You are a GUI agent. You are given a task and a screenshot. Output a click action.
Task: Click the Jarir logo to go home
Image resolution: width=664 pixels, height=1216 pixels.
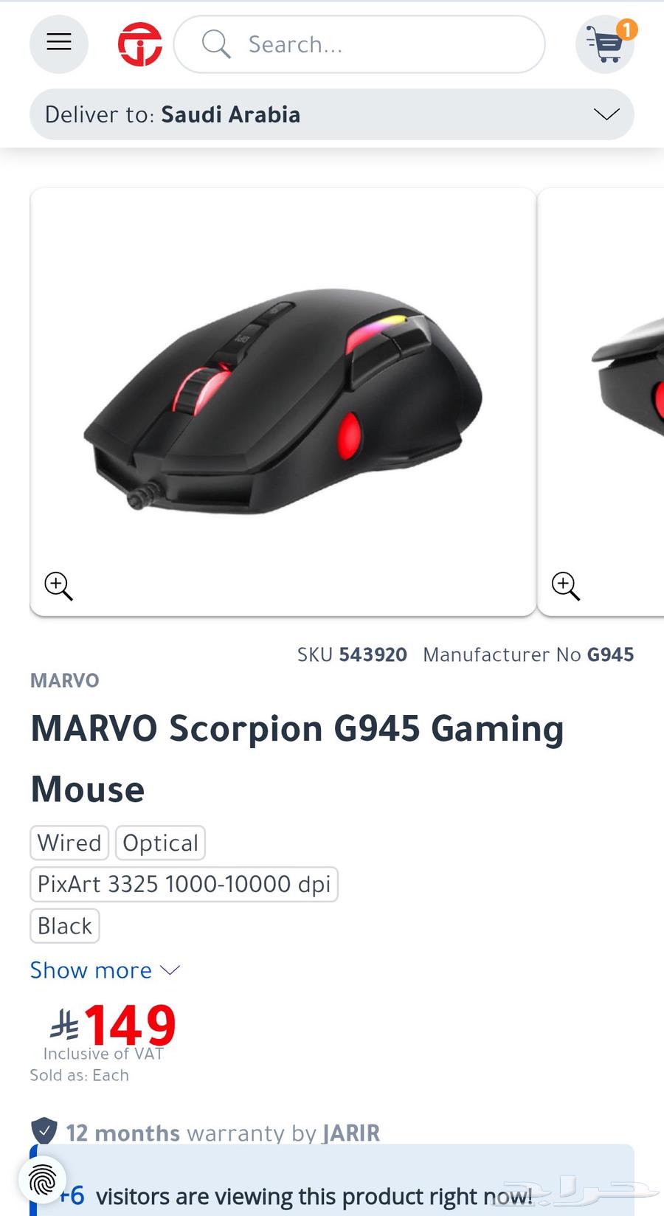coord(139,44)
